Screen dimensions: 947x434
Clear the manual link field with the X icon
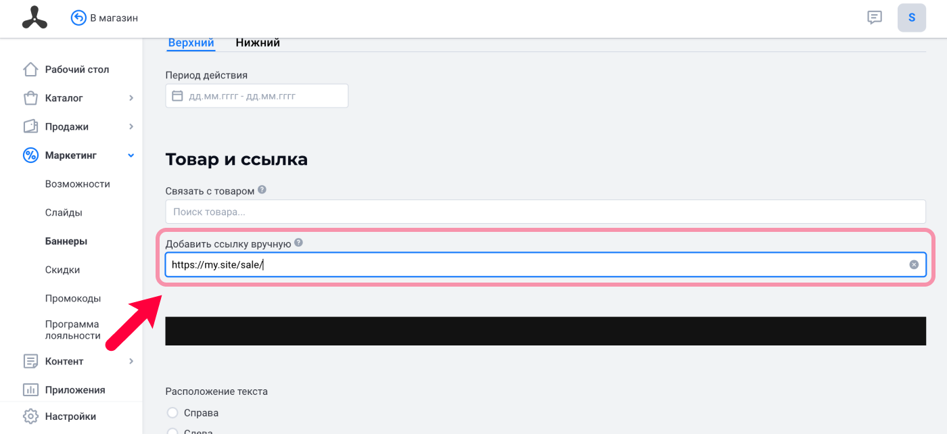coord(914,264)
